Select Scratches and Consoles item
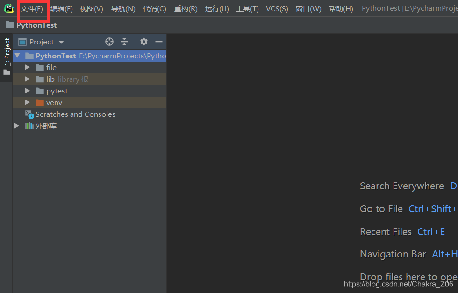Viewport: 458px width, 293px height. point(89,114)
